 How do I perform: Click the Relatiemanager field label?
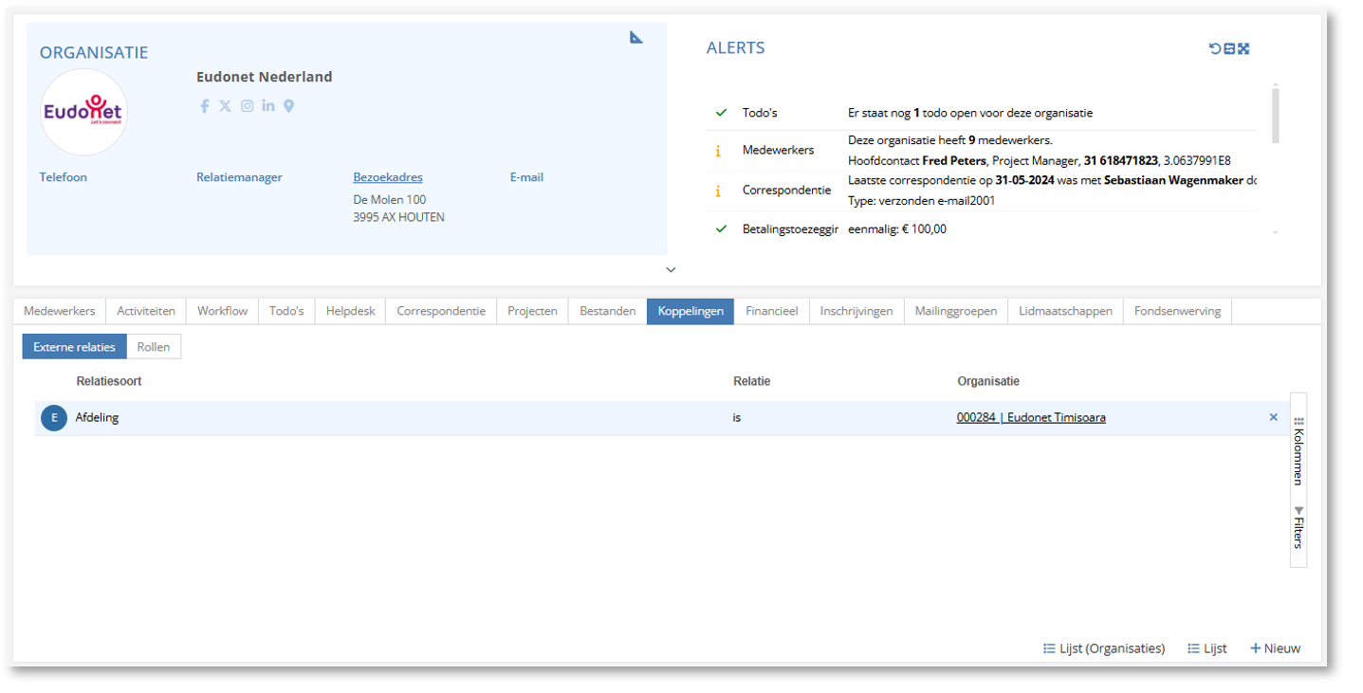click(x=239, y=177)
